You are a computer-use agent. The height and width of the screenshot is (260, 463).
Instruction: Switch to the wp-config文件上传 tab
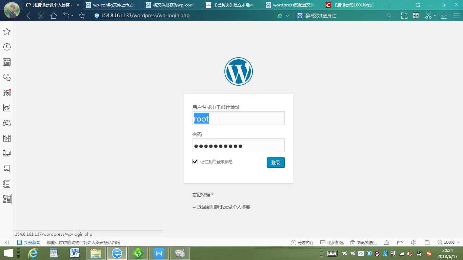pyautogui.click(x=112, y=5)
